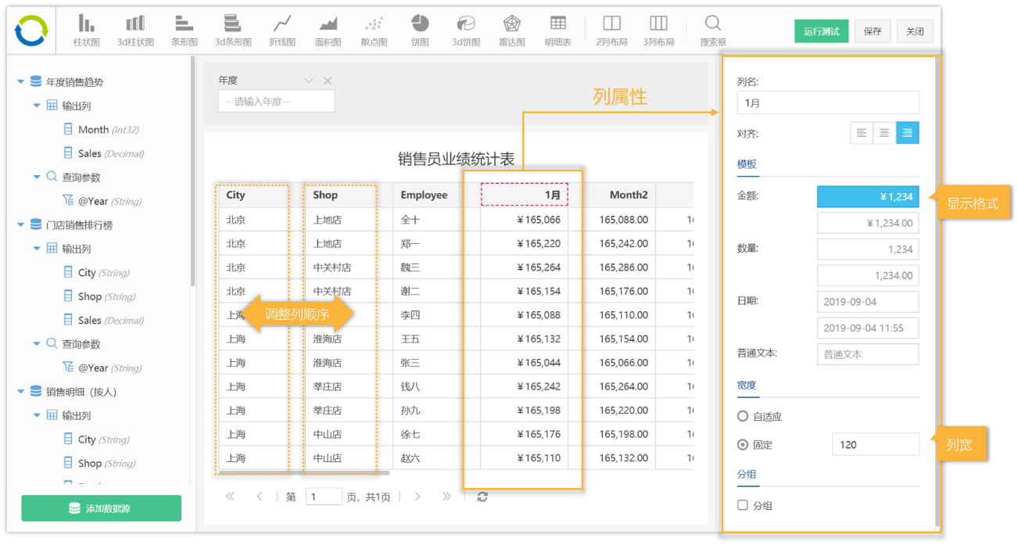Click the 运行测试 button

point(821,31)
